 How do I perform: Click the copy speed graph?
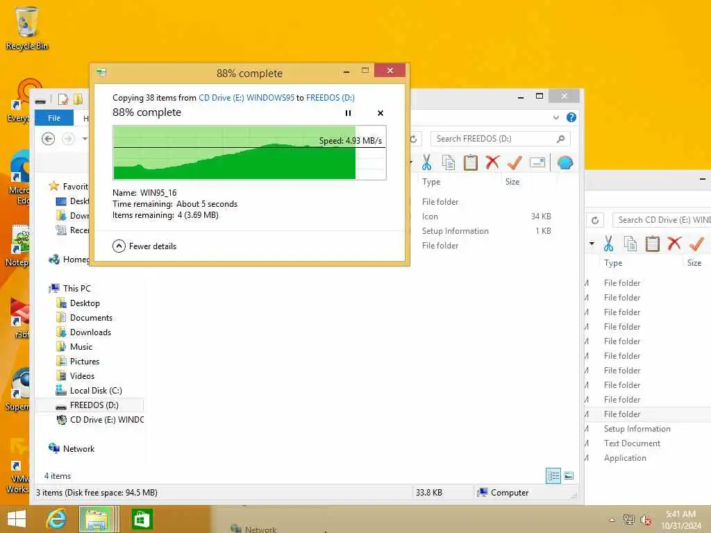[249, 153]
